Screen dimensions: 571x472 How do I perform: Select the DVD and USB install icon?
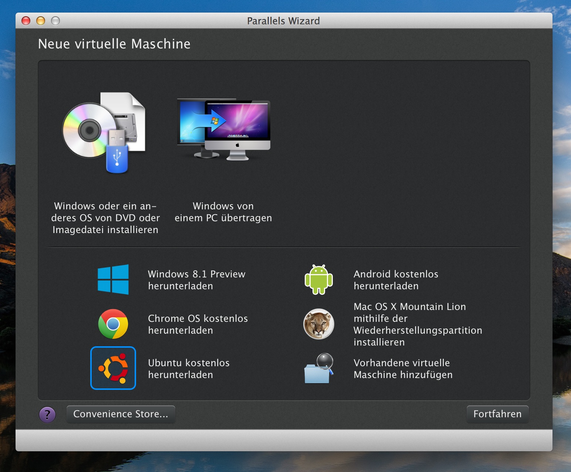pyautogui.click(x=104, y=132)
